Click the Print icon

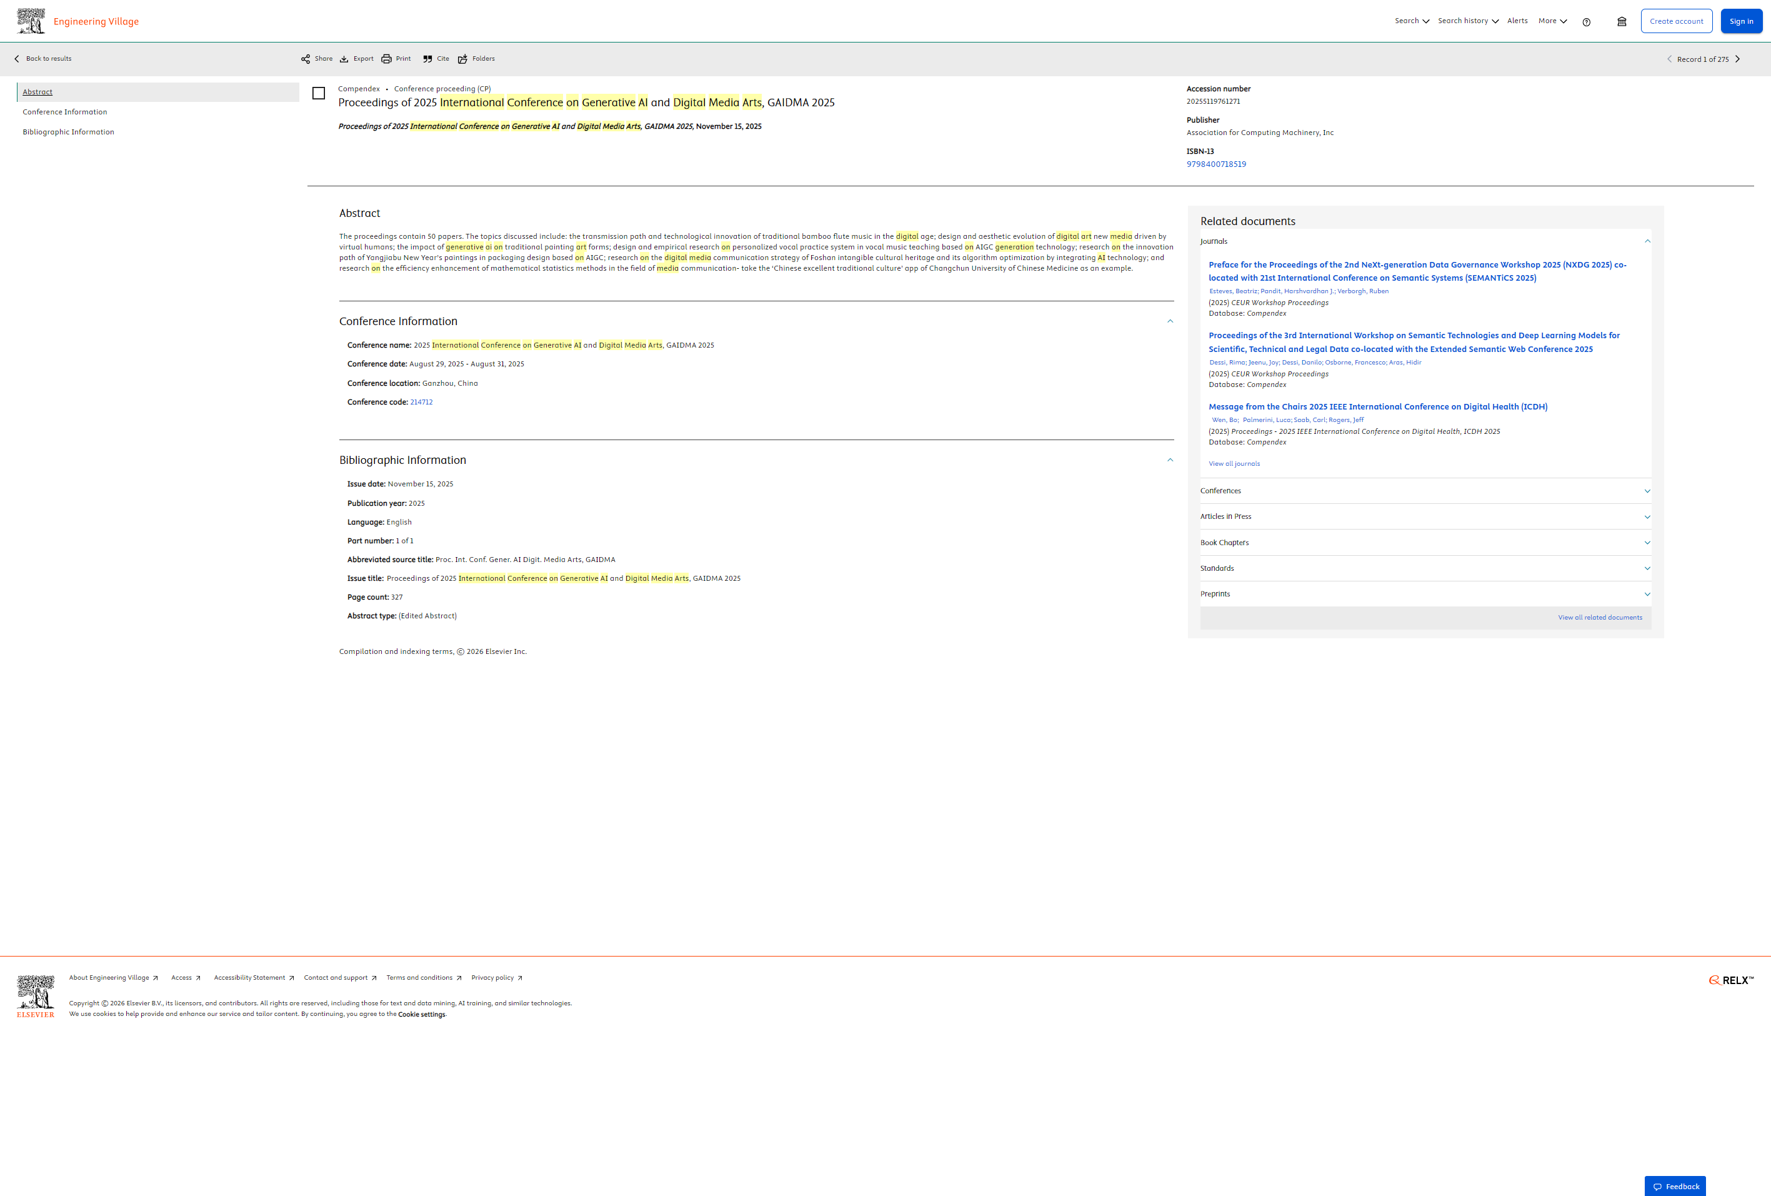tap(386, 59)
